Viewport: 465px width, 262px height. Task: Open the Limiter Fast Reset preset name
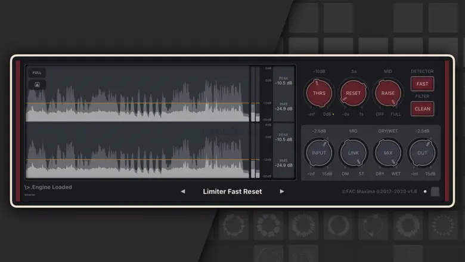(x=232, y=192)
